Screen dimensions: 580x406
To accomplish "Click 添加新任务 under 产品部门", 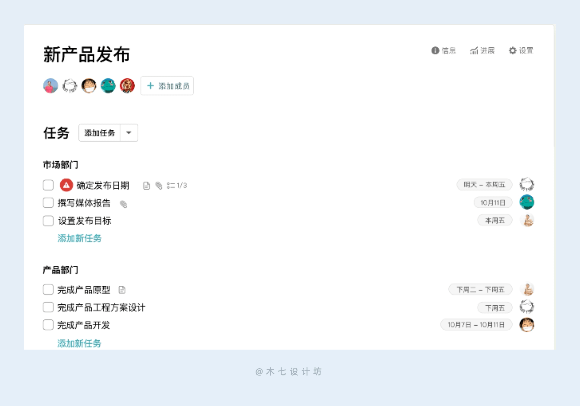I will (x=79, y=343).
